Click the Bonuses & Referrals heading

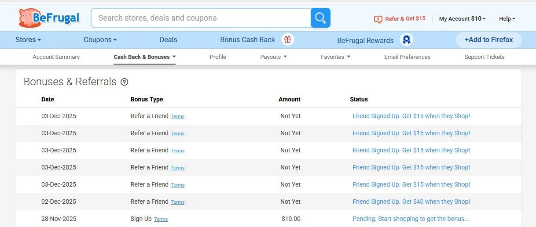coord(70,82)
